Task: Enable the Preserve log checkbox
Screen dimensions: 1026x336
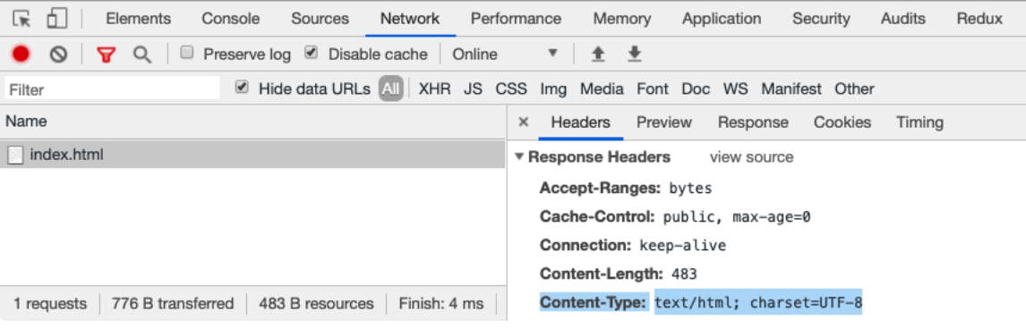Action: coord(187,53)
